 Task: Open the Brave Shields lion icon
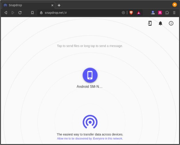pos(131,13)
